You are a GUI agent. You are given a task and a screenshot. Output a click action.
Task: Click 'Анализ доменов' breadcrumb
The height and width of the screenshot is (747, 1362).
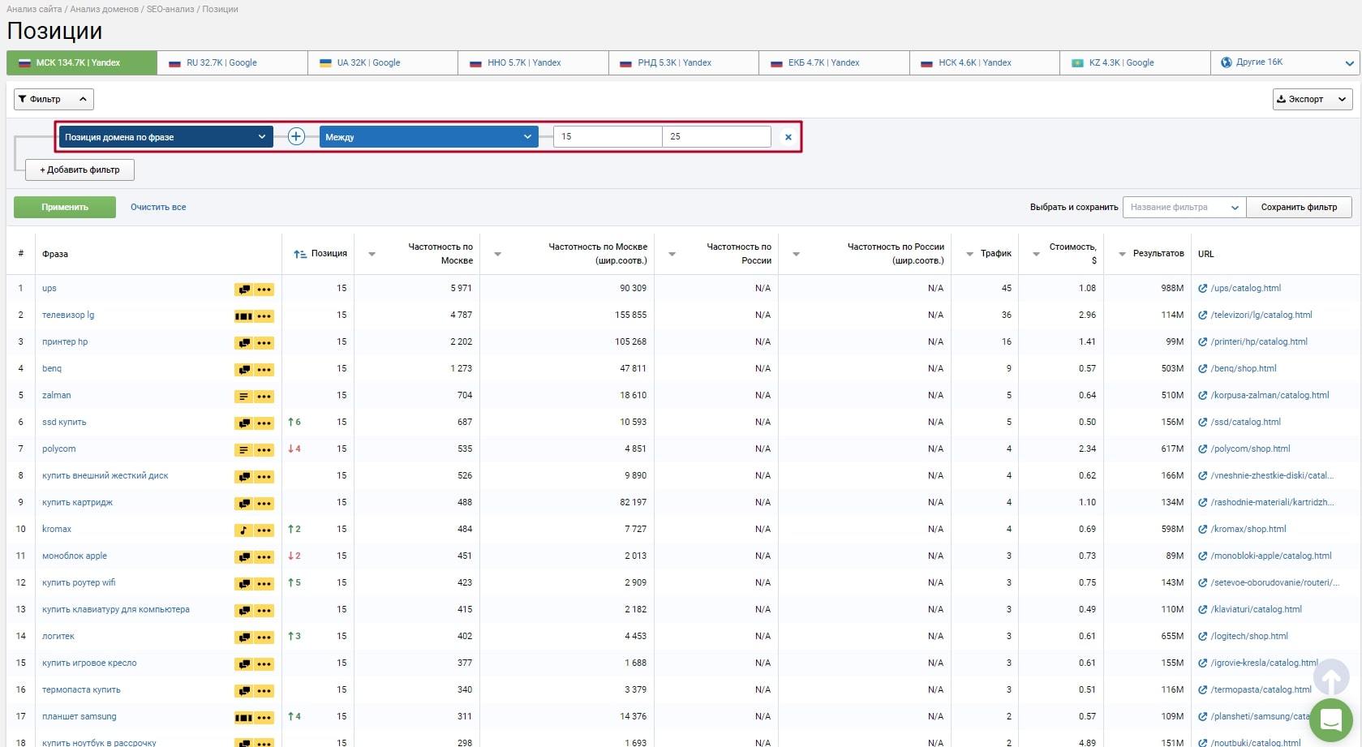coord(105,9)
